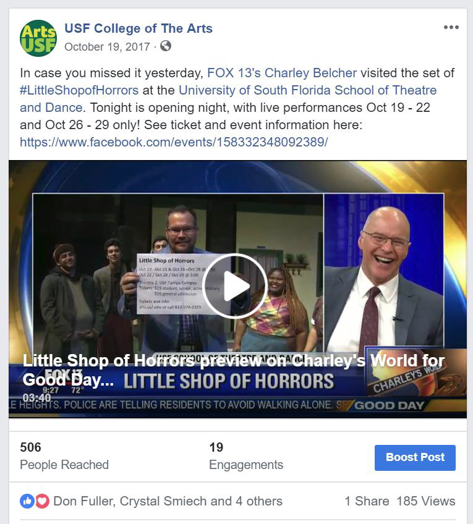Image resolution: width=473 pixels, height=524 pixels.
Task: Click the blue Like reaction icon
Action: pyautogui.click(x=27, y=501)
